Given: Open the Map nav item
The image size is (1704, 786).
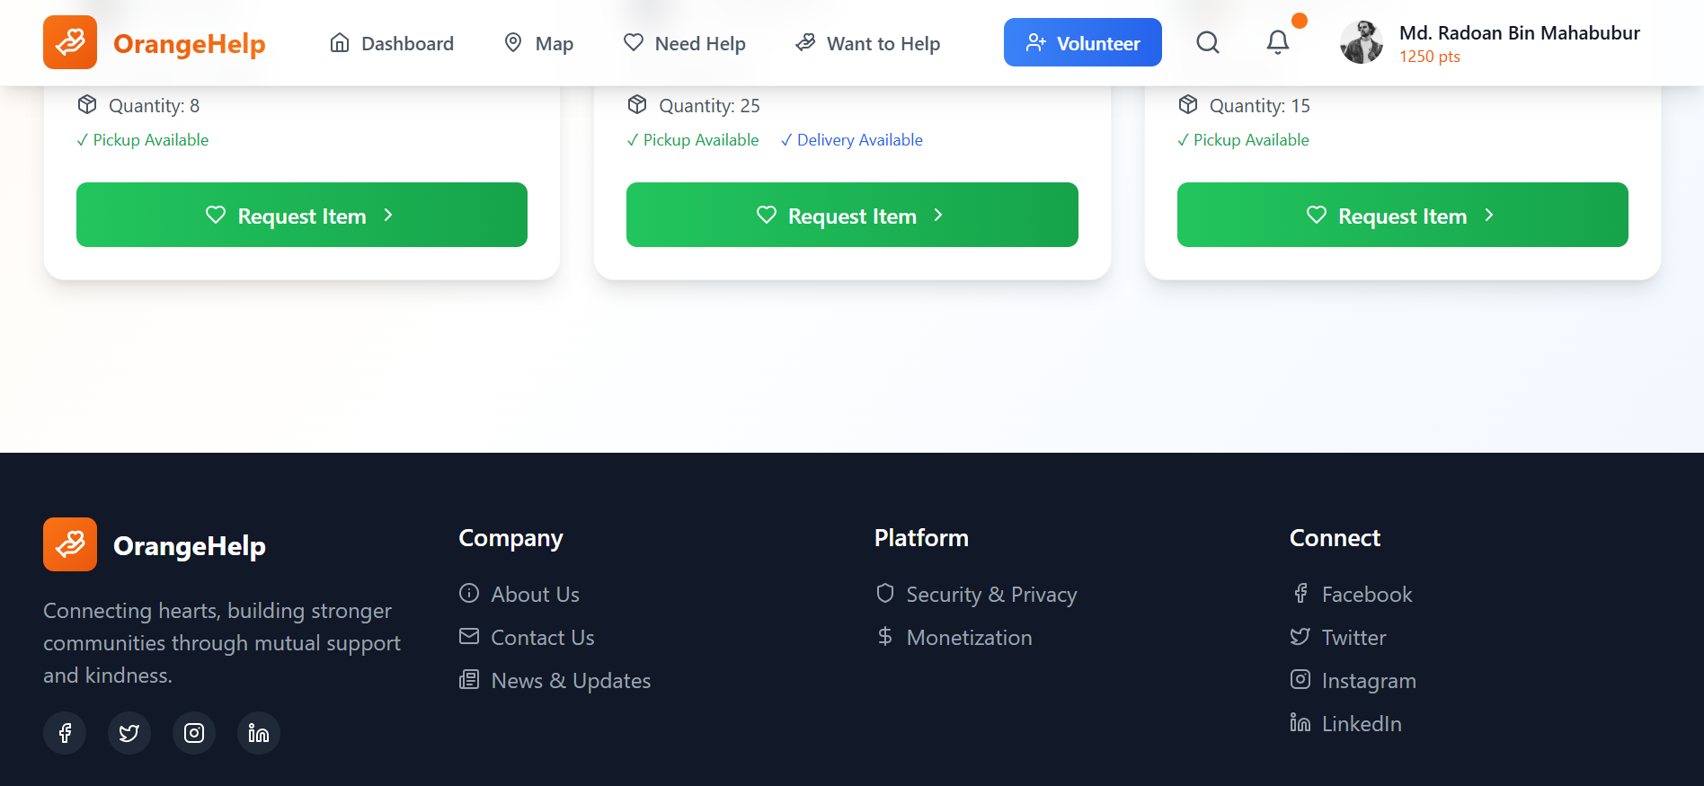Looking at the screenshot, I should [538, 43].
